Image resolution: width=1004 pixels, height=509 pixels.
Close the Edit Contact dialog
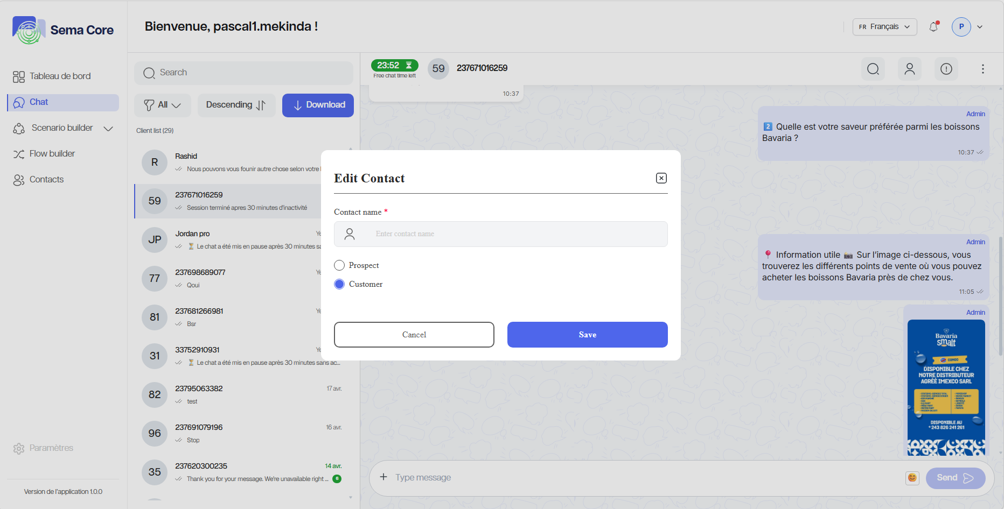pyautogui.click(x=661, y=178)
